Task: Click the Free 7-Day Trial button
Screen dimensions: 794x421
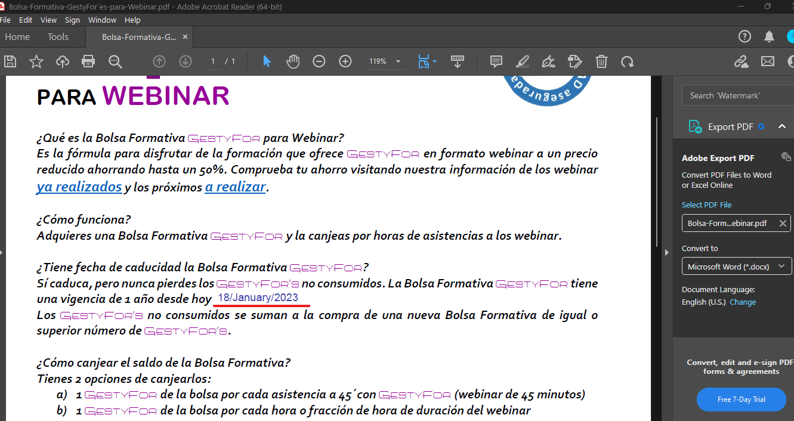Action: pyautogui.click(x=742, y=400)
